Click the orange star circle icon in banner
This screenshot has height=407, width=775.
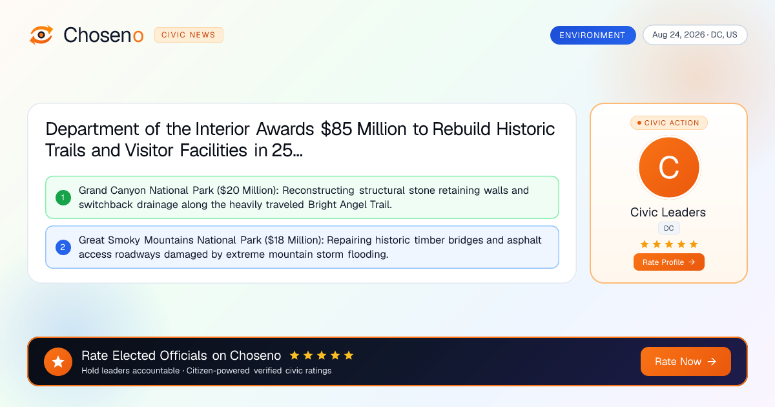58,362
